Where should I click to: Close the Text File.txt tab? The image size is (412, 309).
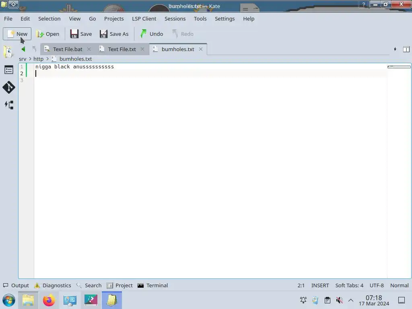pos(142,49)
